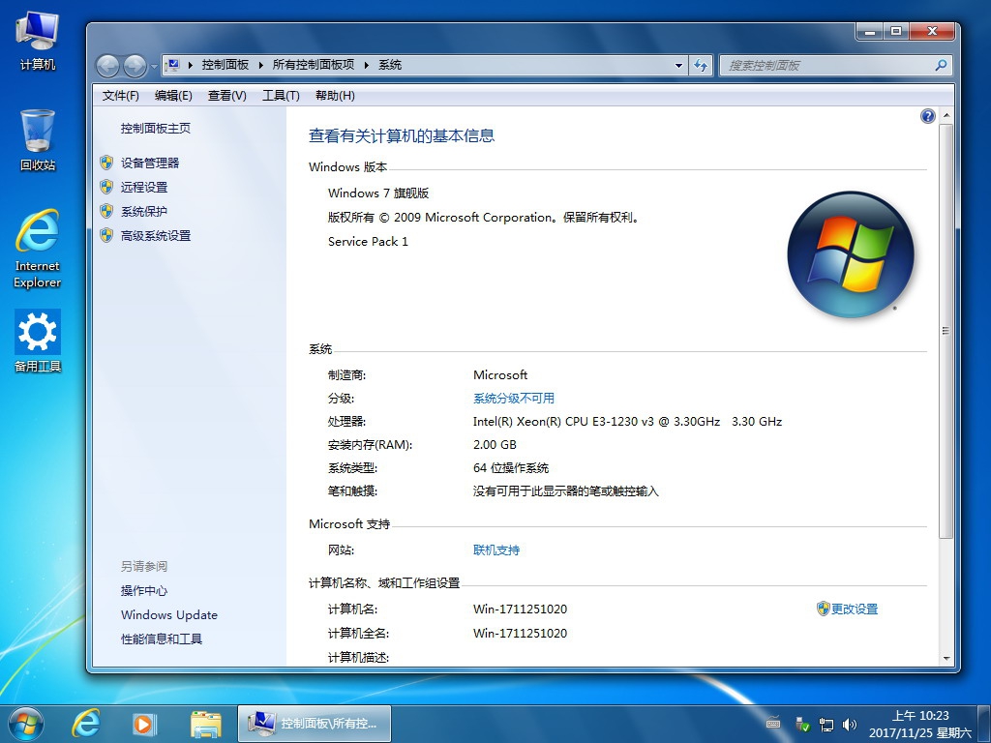Open the 编辑(E) menu

point(173,96)
